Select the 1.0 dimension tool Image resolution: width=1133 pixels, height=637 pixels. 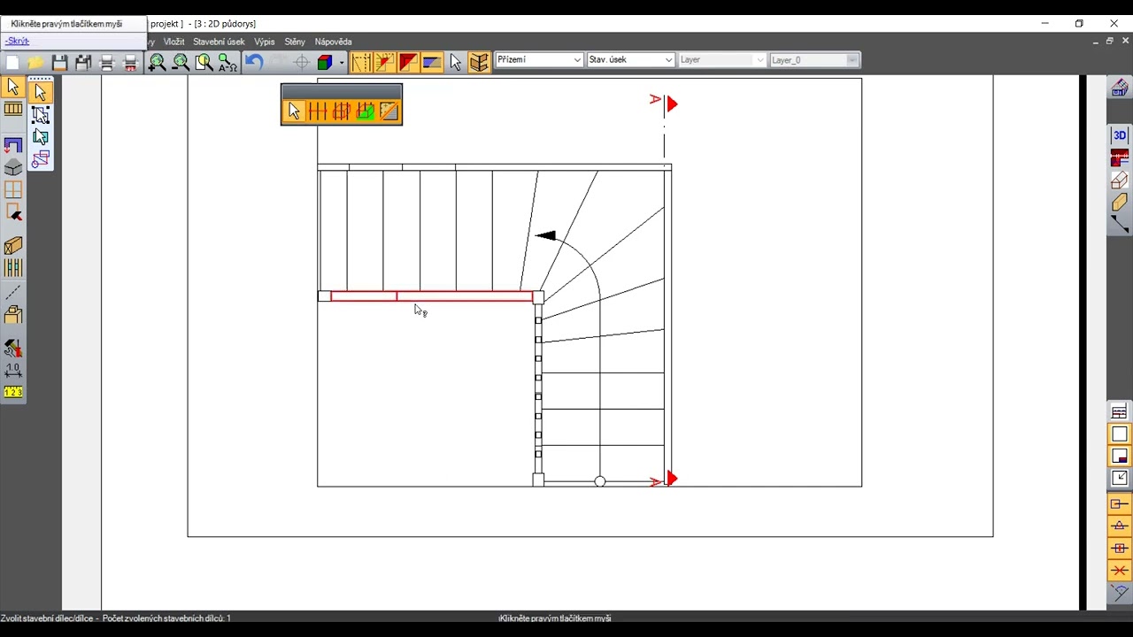(13, 371)
